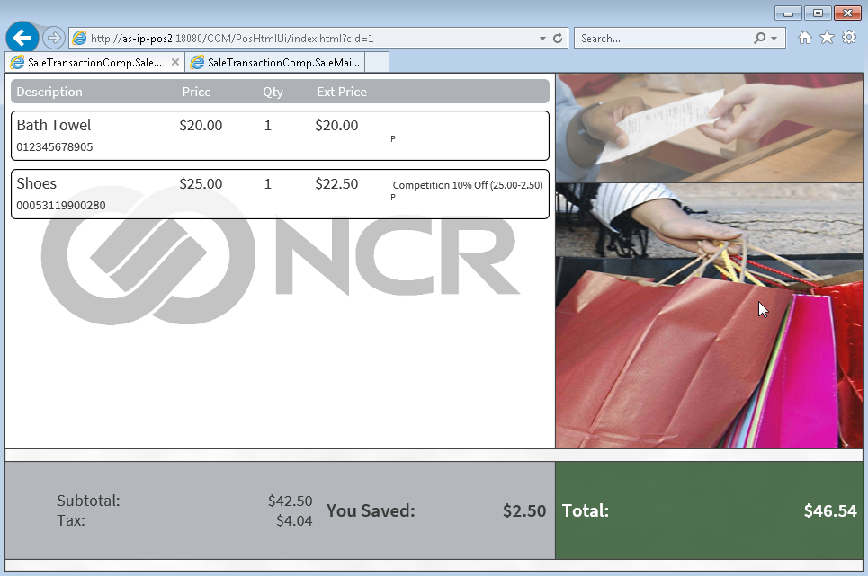
Task: Select the Bath Towel item name
Action: pyautogui.click(x=54, y=125)
